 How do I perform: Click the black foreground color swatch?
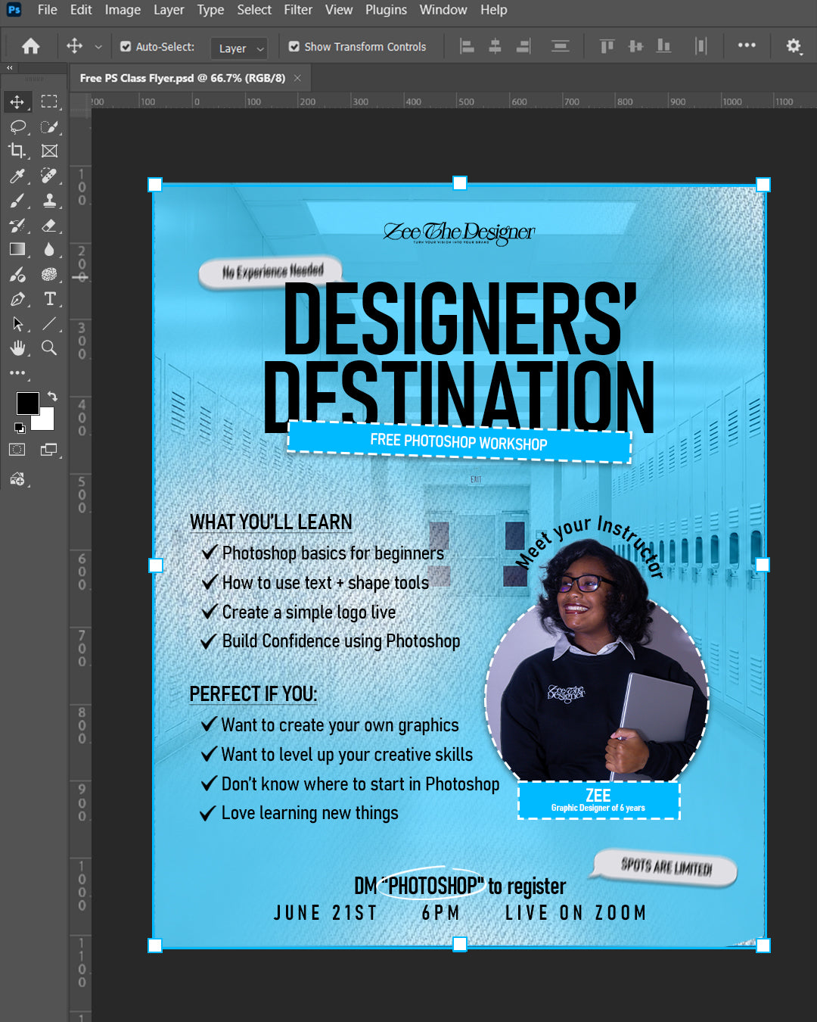click(x=27, y=403)
